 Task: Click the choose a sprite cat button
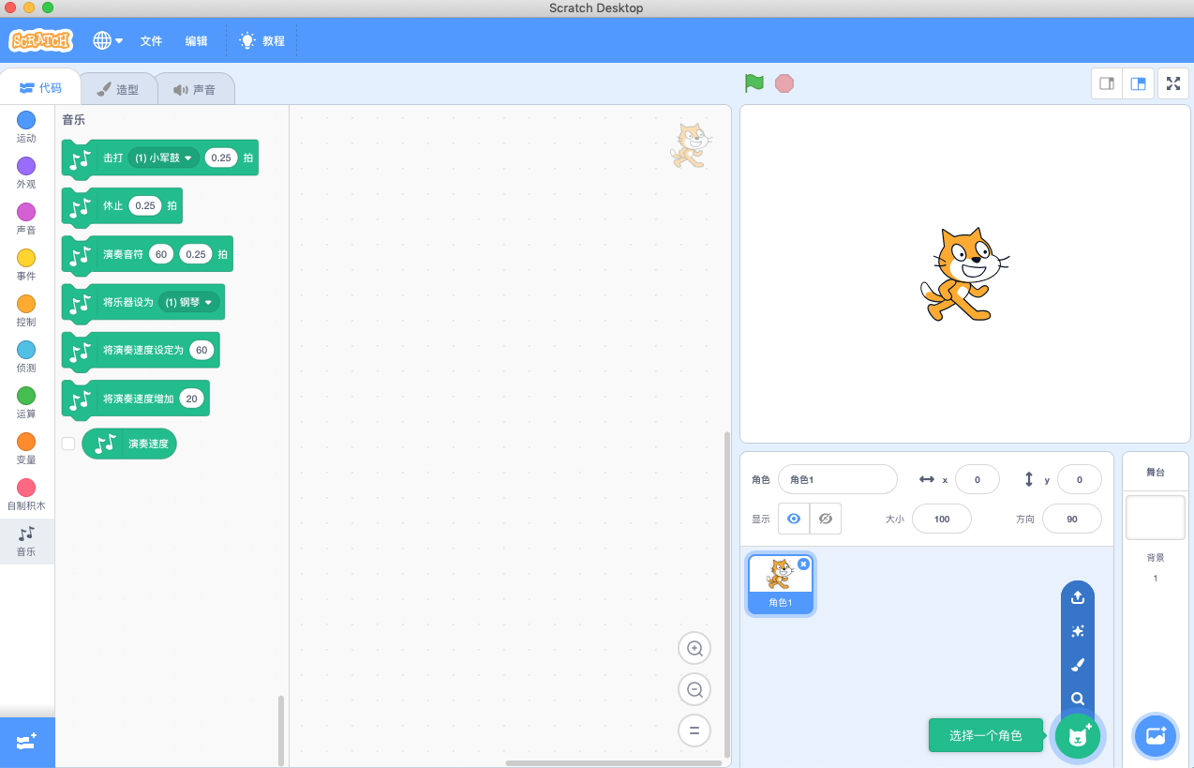pos(1078,735)
